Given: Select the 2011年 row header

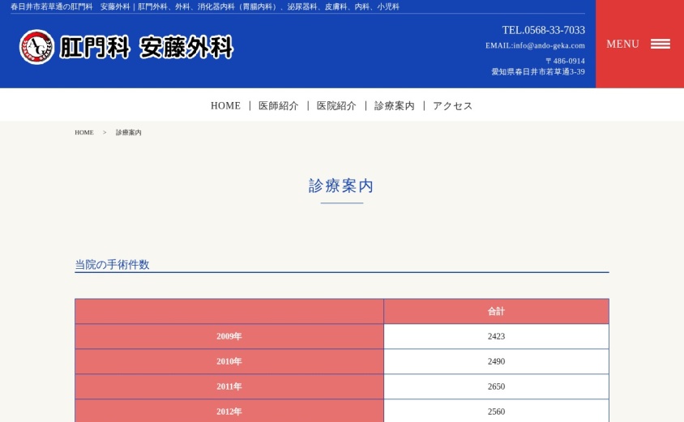Looking at the screenshot, I should (x=229, y=386).
